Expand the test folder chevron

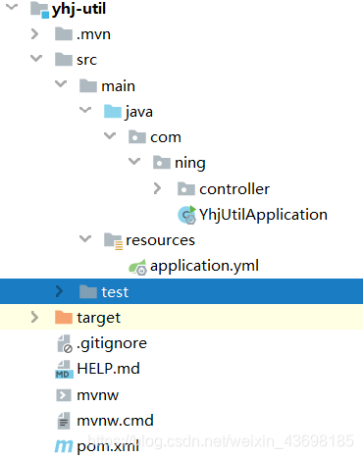point(59,291)
